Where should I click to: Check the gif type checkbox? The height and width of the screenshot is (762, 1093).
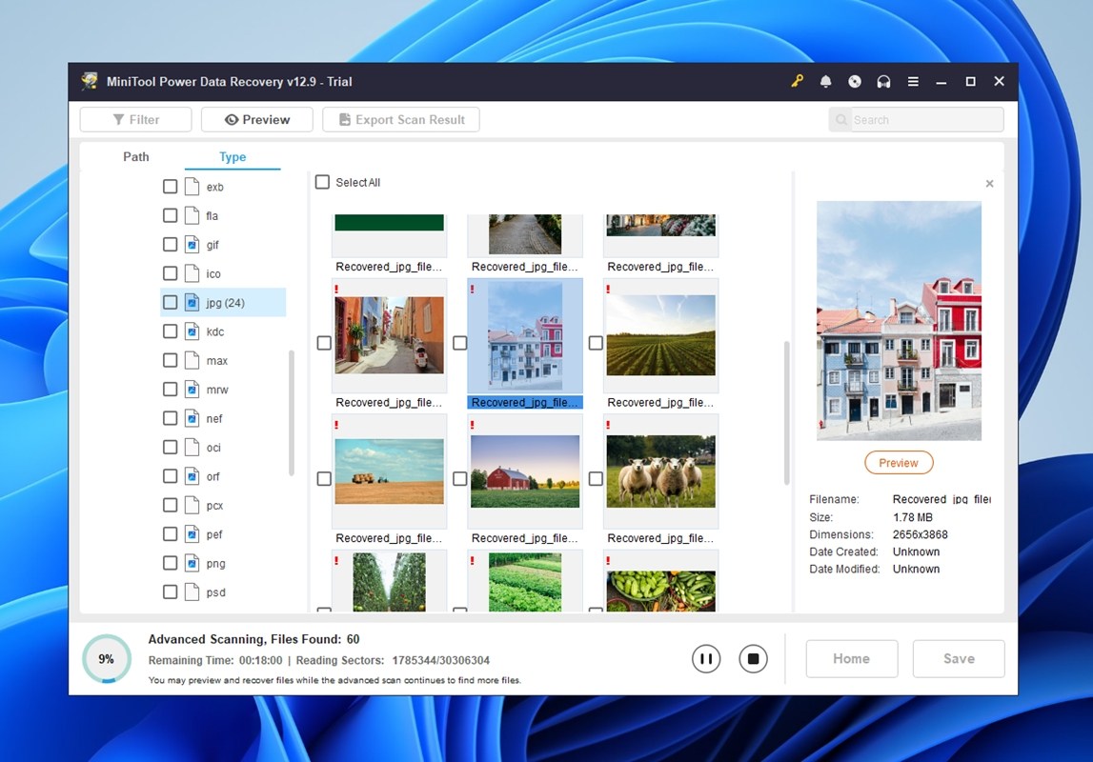[x=170, y=245]
